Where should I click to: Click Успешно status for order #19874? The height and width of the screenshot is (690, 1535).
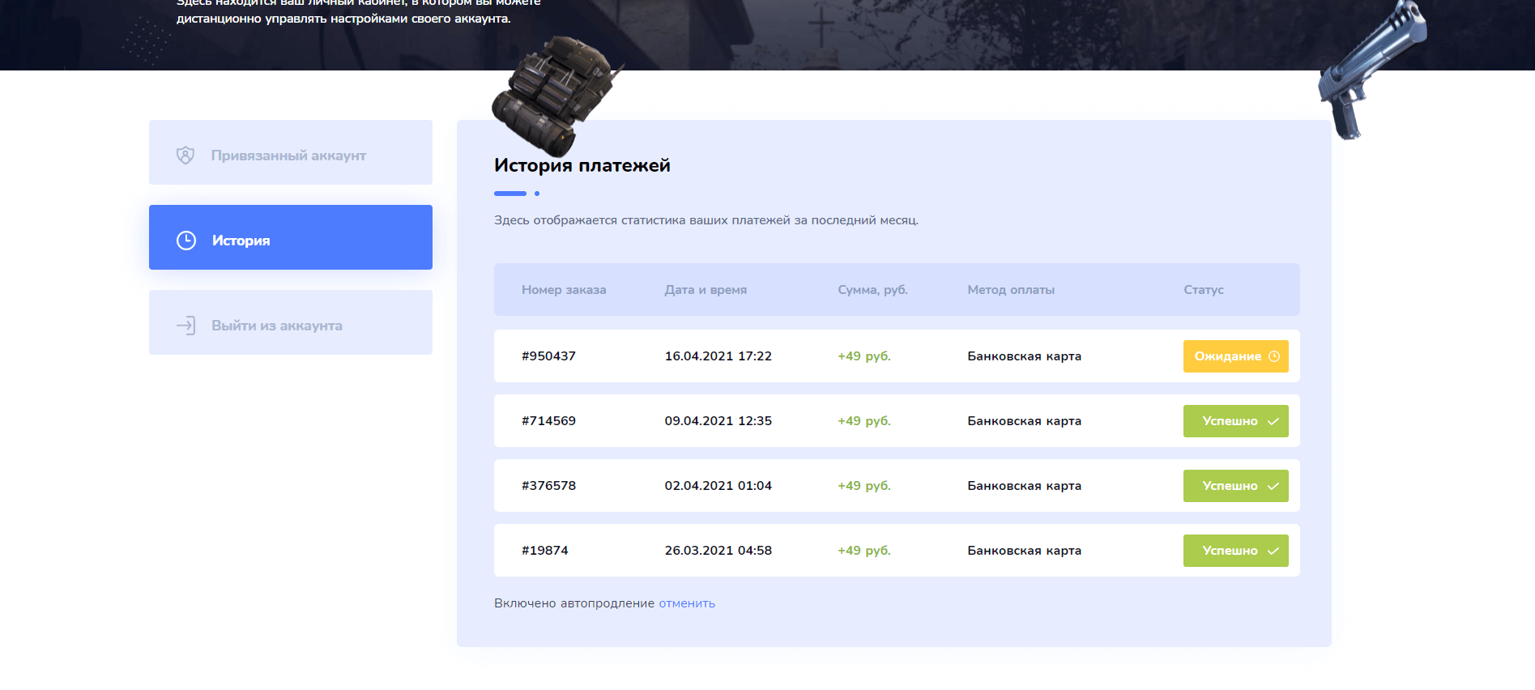click(1235, 551)
